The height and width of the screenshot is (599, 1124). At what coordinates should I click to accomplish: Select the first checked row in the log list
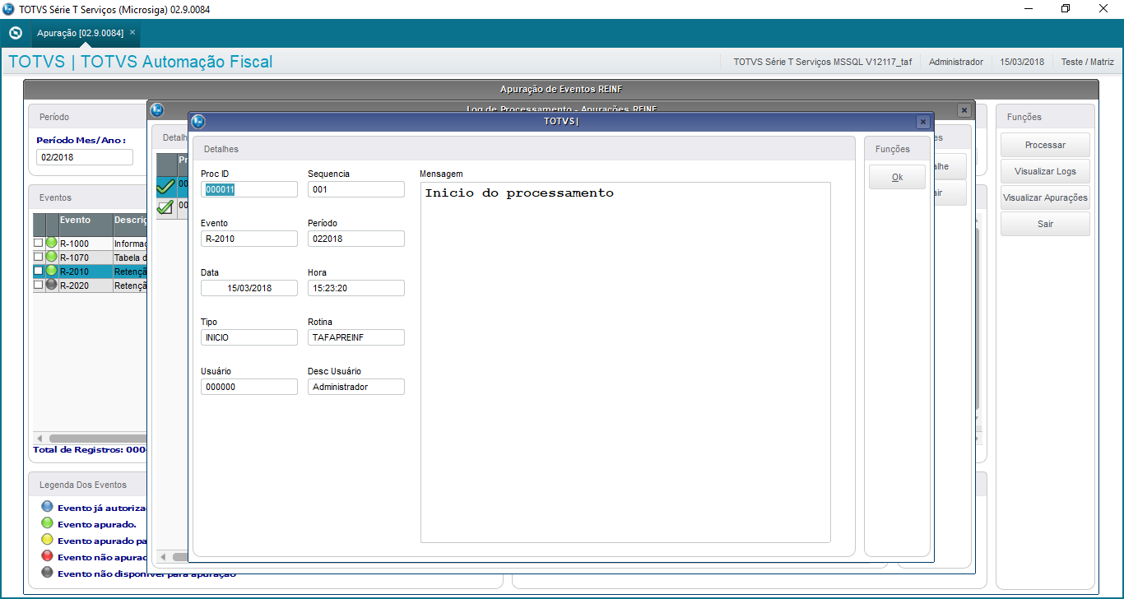[x=173, y=185]
